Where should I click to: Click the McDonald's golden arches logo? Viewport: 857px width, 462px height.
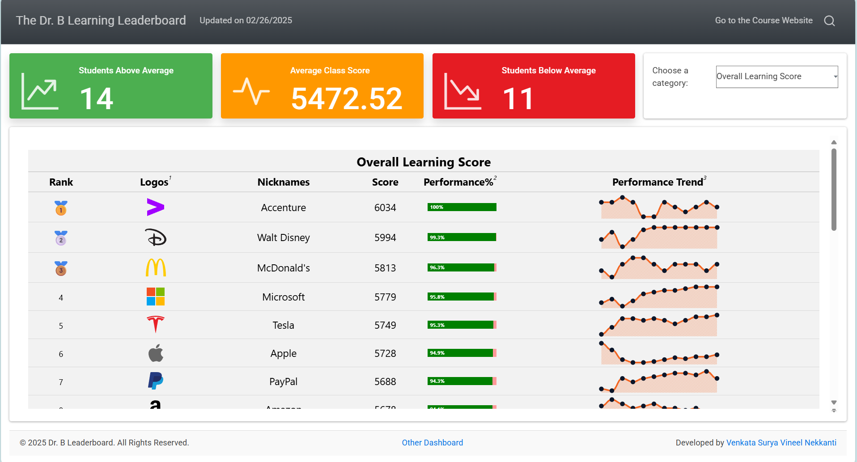[156, 267]
